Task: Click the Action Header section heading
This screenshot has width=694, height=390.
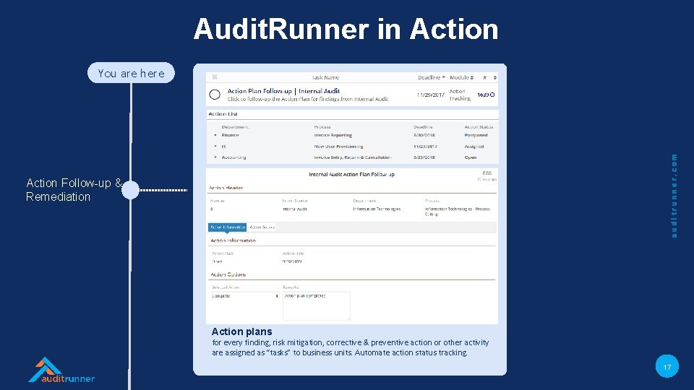Action: coord(226,188)
